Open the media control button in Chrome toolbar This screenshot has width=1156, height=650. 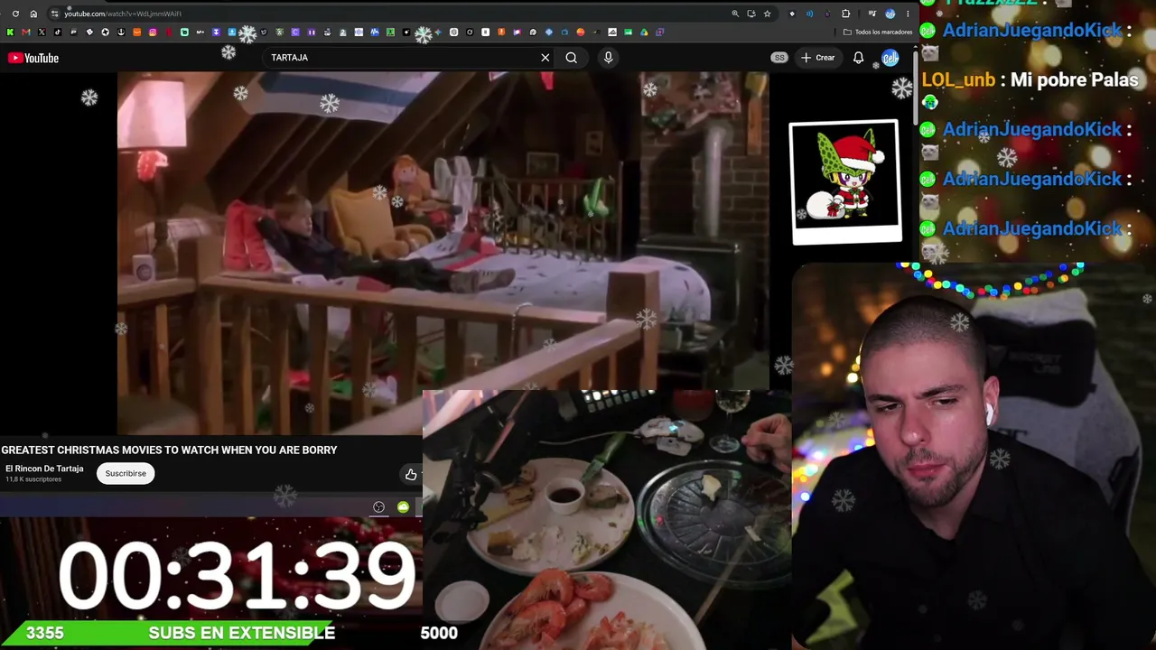(872, 14)
